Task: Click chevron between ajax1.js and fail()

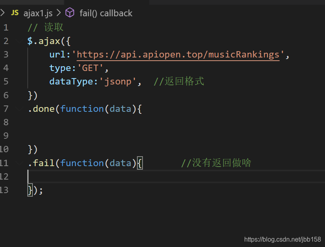Action: click(59, 13)
